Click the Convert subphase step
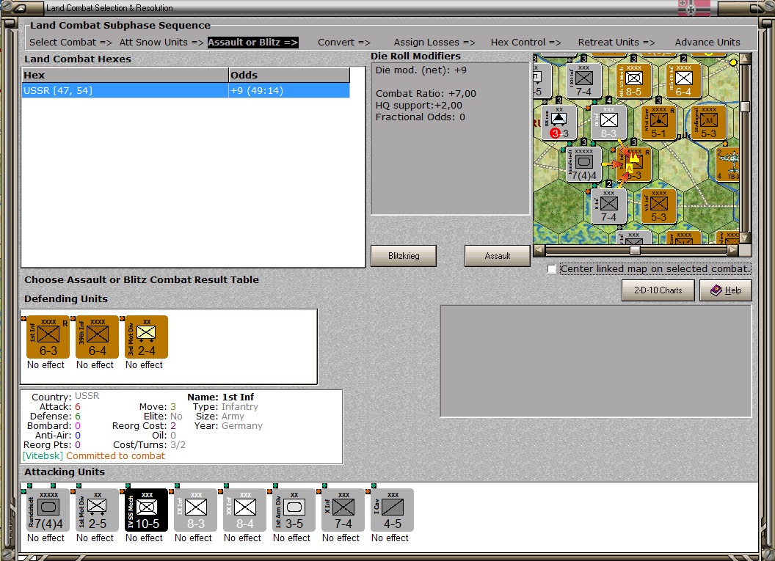Image resolution: width=775 pixels, height=561 pixels. 344,43
